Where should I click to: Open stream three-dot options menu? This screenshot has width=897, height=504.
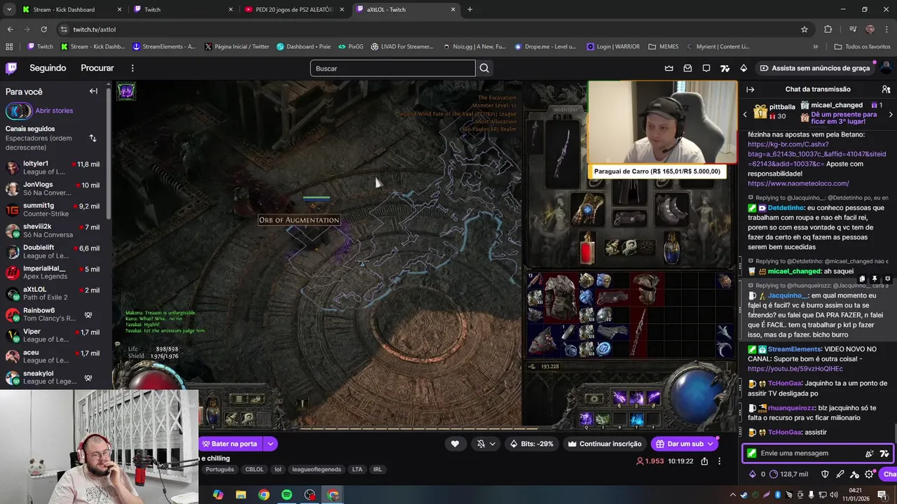pos(719,461)
